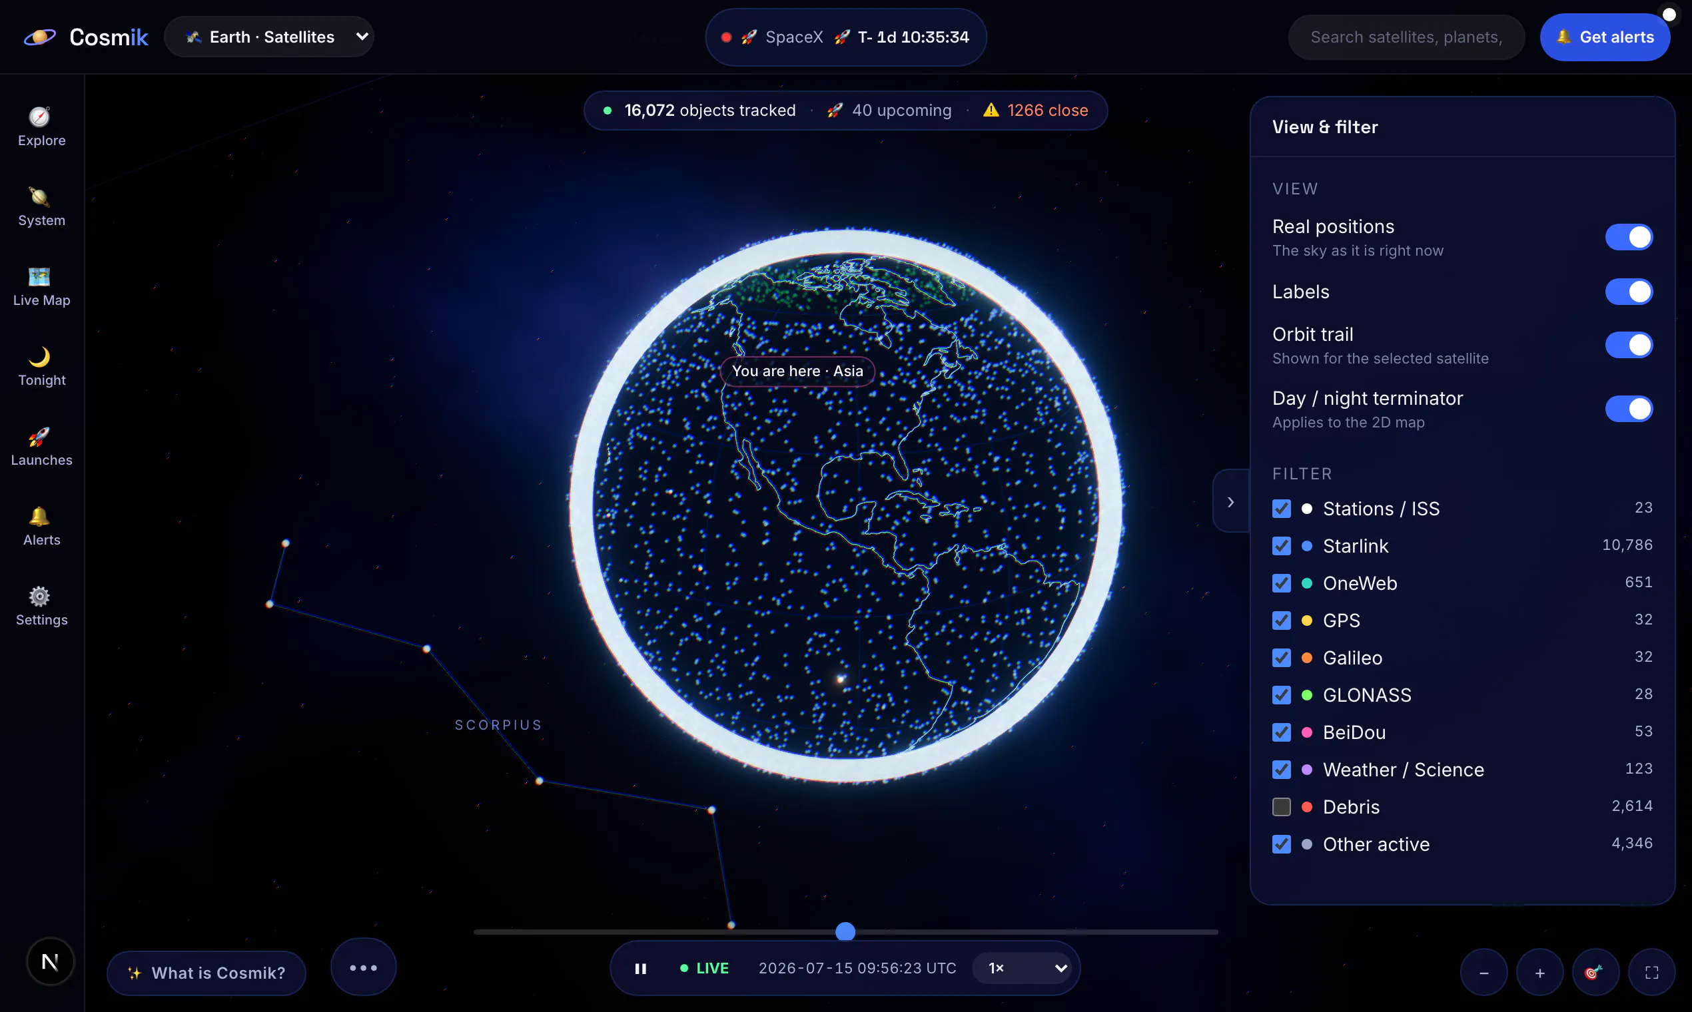Open the Launches rocket icon
The width and height of the screenshot is (1692, 1012).
(x=39, y=437)
